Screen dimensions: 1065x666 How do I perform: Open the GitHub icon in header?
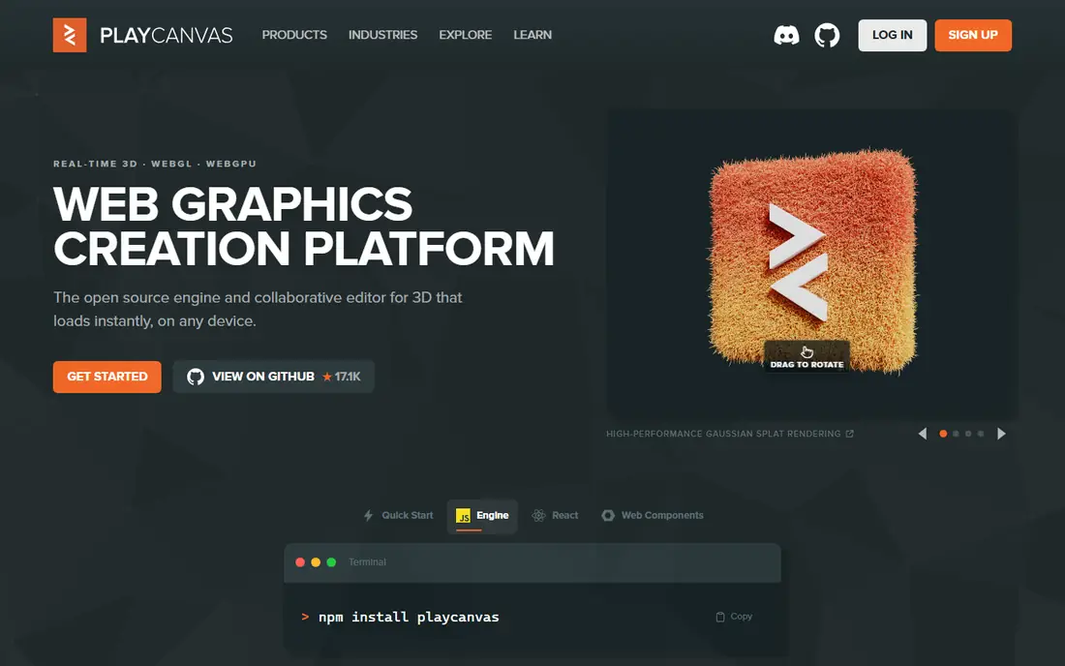click(x=827, y=35)
